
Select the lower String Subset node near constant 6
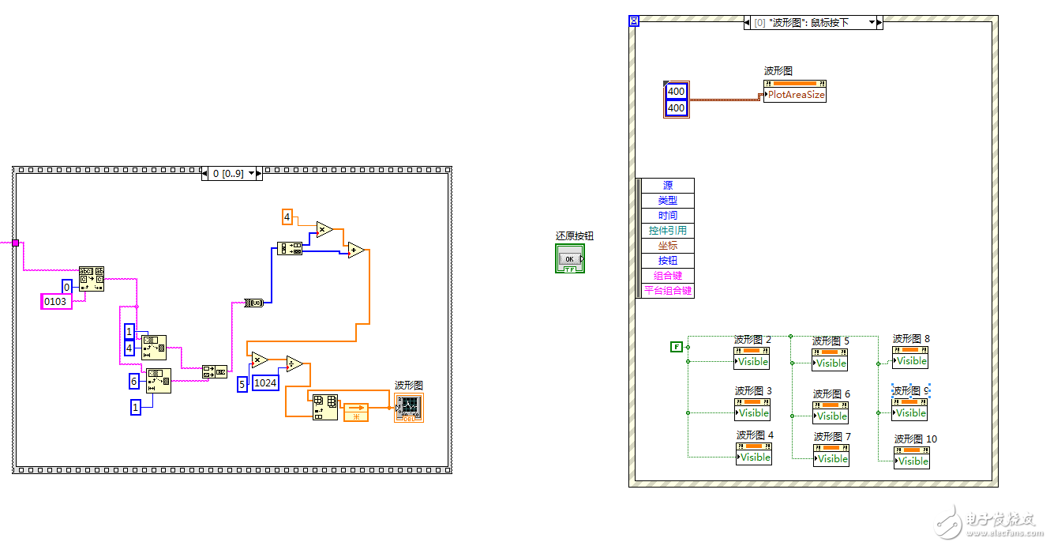pos(159,381)
